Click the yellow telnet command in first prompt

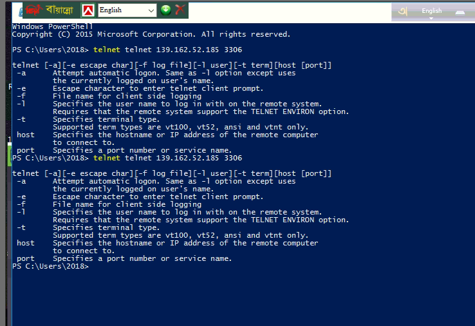pos(107,50)
